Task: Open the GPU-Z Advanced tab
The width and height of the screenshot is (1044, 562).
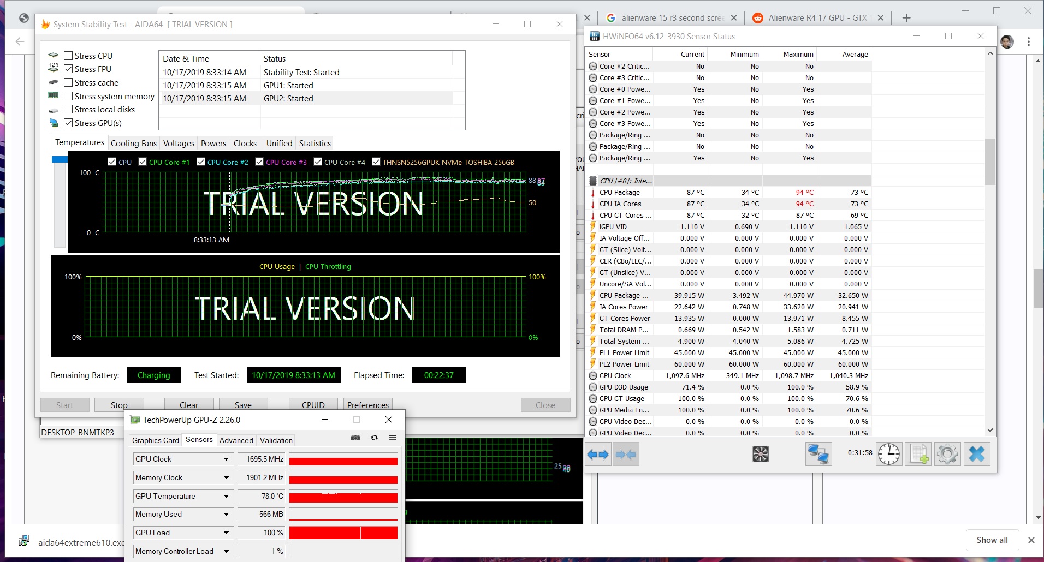Action: pyautogui.click(x=236, y=440)
